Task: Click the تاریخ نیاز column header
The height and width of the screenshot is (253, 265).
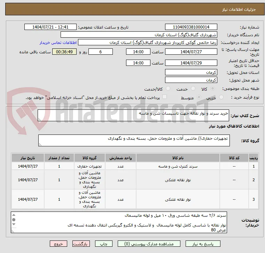Action: (x=28, y=158)
